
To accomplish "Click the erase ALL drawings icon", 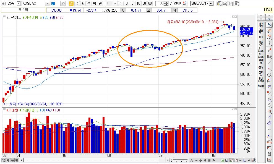I will pos(269,37).
